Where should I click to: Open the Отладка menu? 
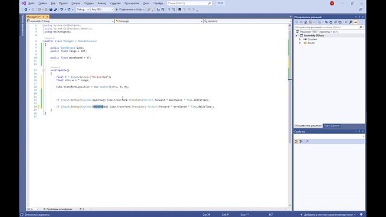tap(89, 4)
